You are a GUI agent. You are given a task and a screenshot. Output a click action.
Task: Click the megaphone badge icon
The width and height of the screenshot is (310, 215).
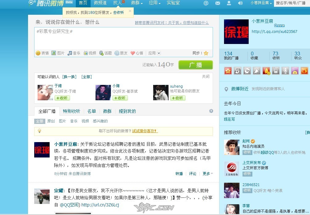[257, 71]
